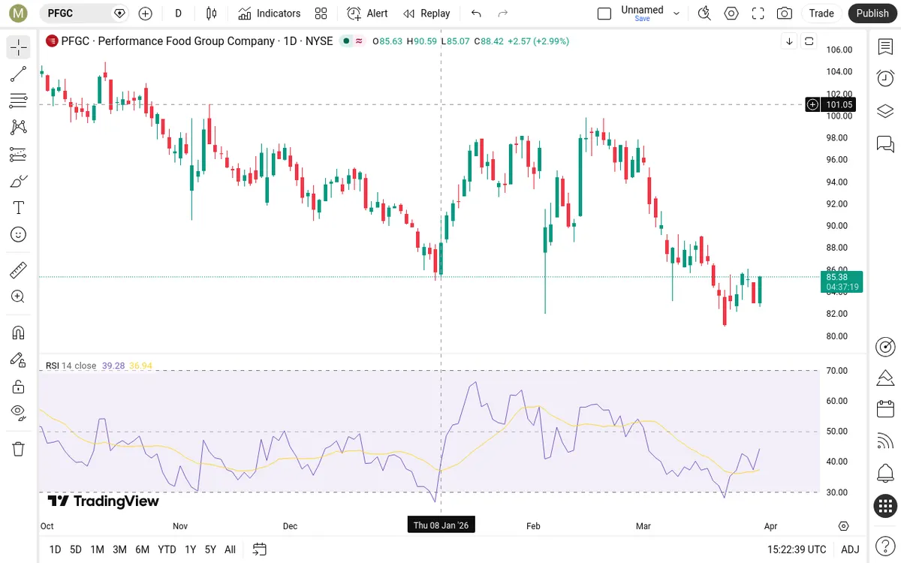This screenshot has width=901, height=563.
Task: Take a chart snapshot with camera icon
Action: click(x=785, y=13)
